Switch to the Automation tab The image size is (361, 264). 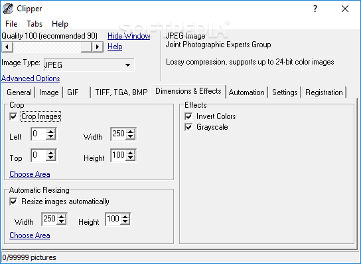click(247, 92)
